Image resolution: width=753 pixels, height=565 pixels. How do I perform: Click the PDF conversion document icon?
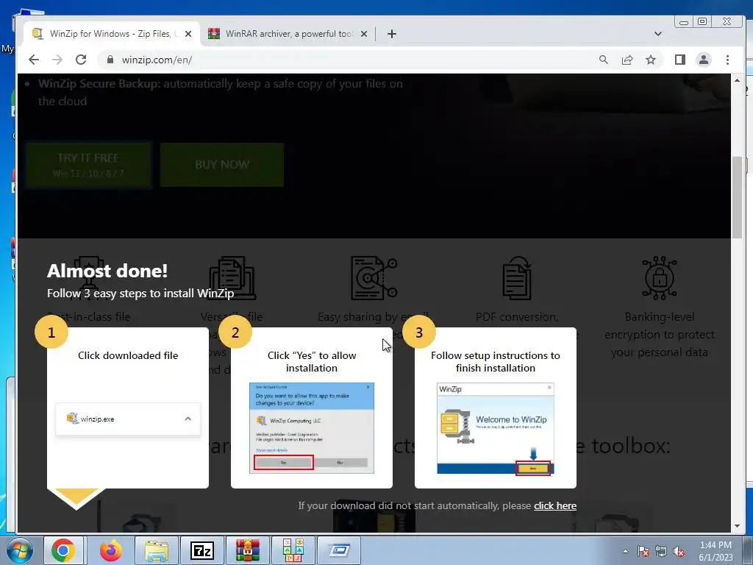click(x=517, y=277)
